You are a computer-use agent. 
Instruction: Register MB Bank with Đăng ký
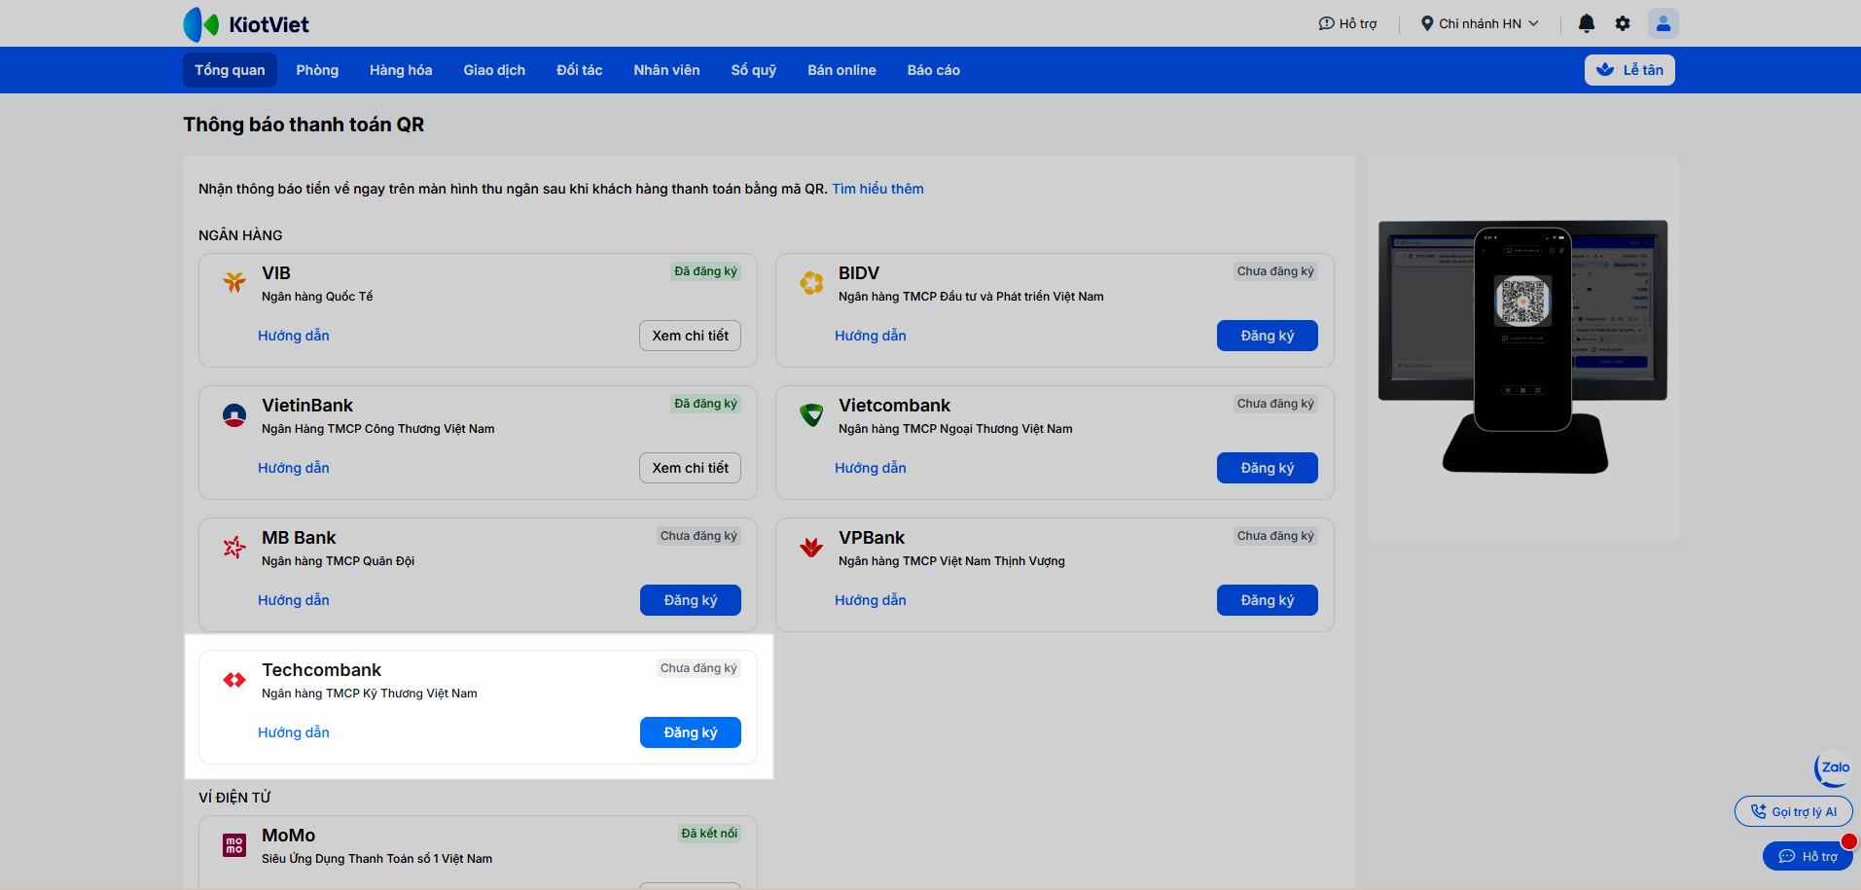tap(691, 600)
